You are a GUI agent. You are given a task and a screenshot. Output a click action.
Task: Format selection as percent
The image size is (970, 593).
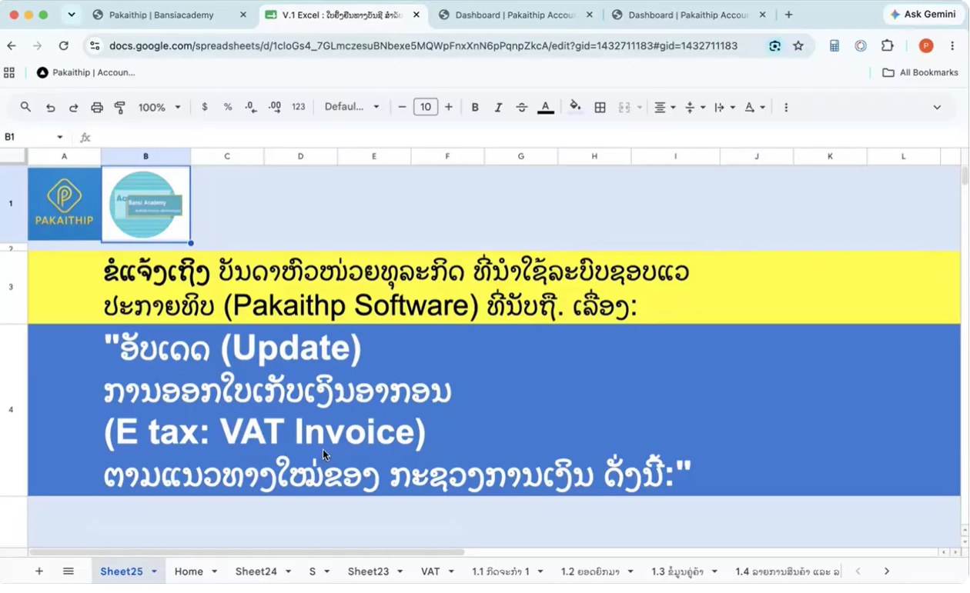click(x=228, y=108)
